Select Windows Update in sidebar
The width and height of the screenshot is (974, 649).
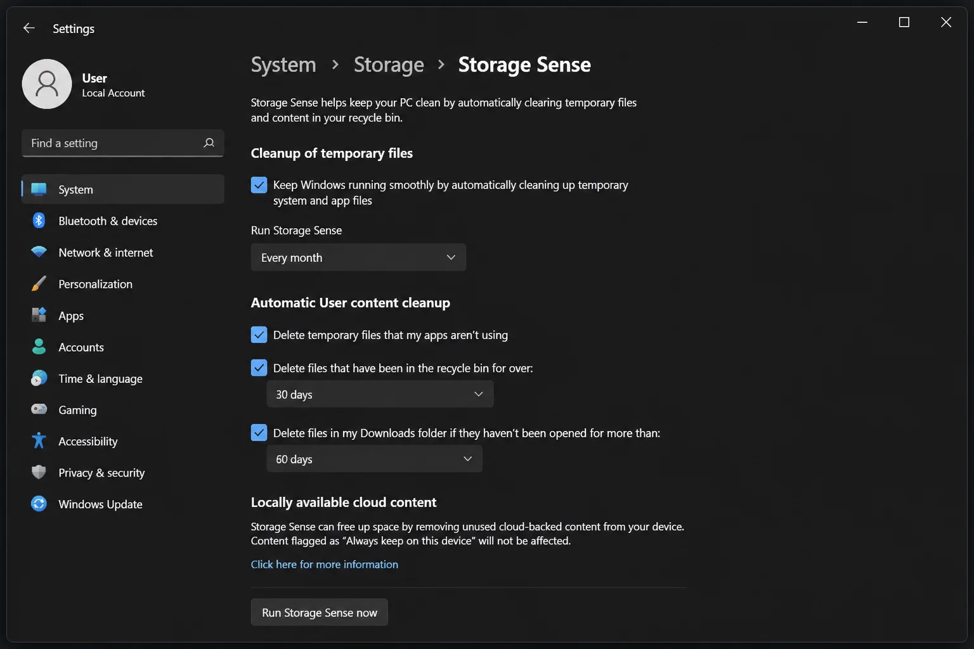(122, 504)
